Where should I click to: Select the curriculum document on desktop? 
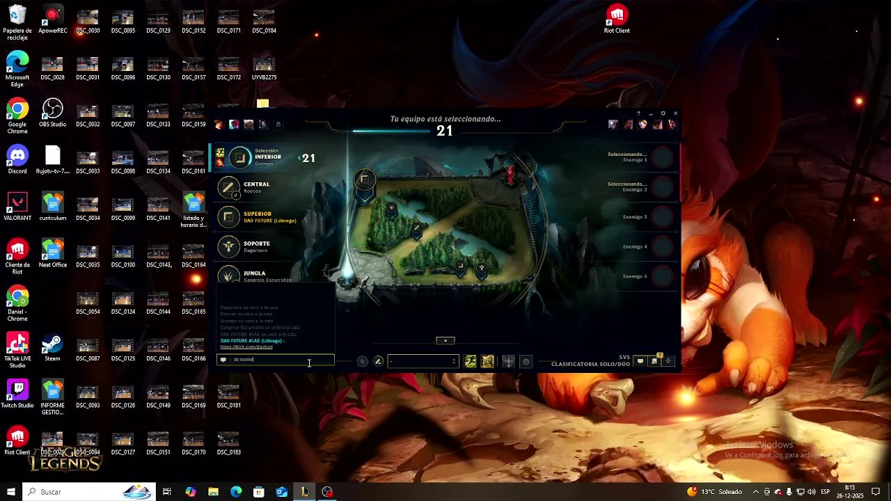53,207
